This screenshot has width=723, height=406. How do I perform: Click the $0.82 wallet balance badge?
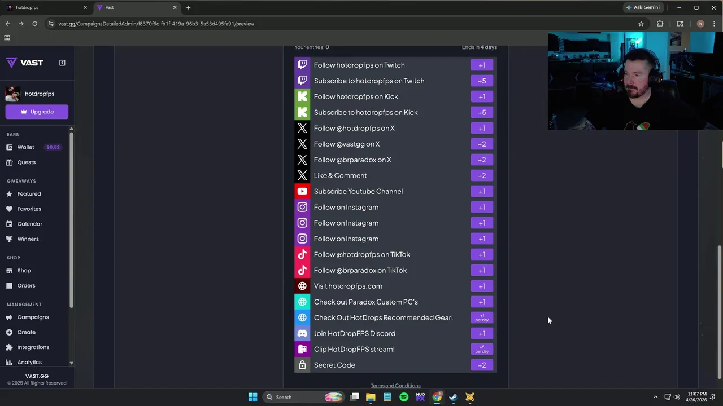click(53, 147)
